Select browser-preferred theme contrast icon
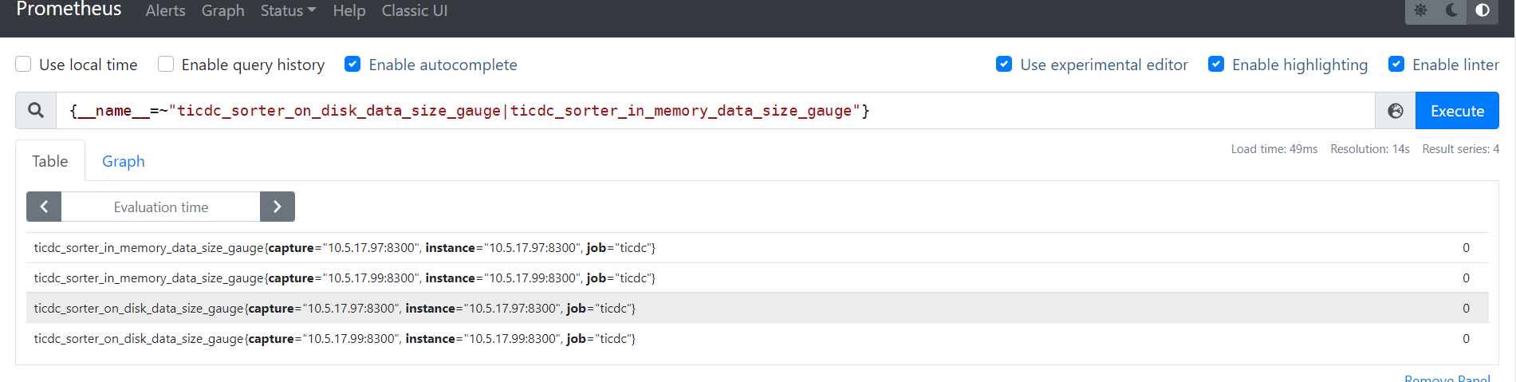 pyautogui.click(x=1483, y=10)
